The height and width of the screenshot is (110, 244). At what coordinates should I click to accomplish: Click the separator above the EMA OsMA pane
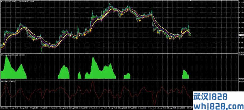click(x=119, y=80)
